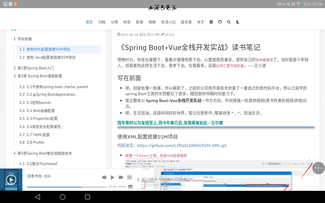
Task: Click the album cover play overlay
Action: (11, 180)
